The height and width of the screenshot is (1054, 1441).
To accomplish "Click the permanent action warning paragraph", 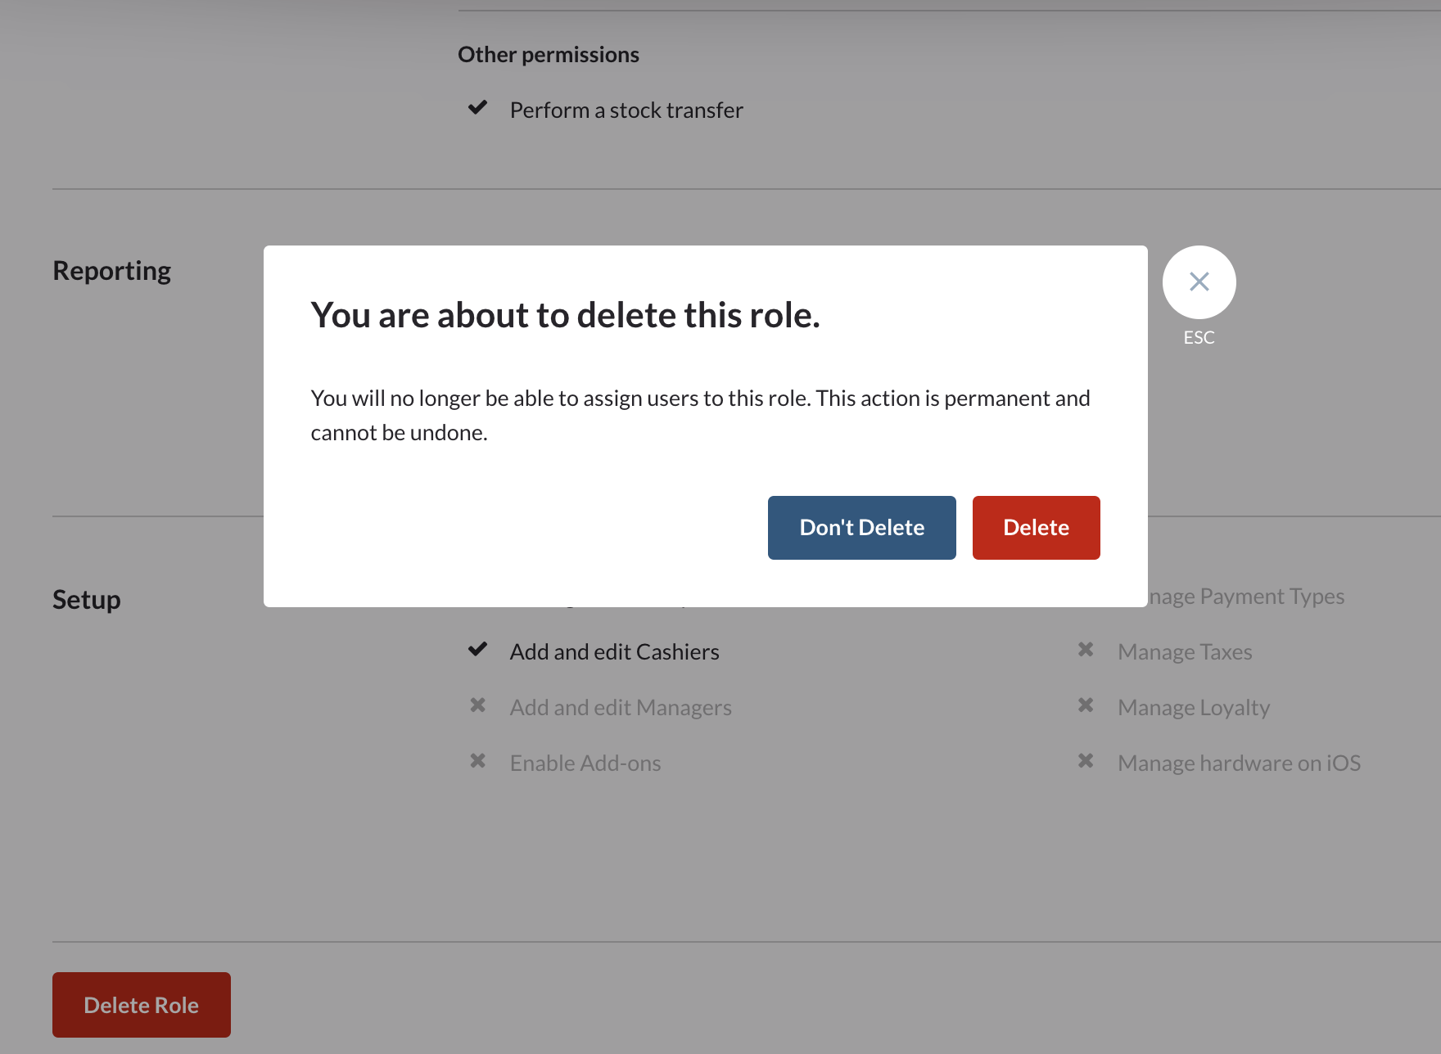I will click(x=700, y=415).
